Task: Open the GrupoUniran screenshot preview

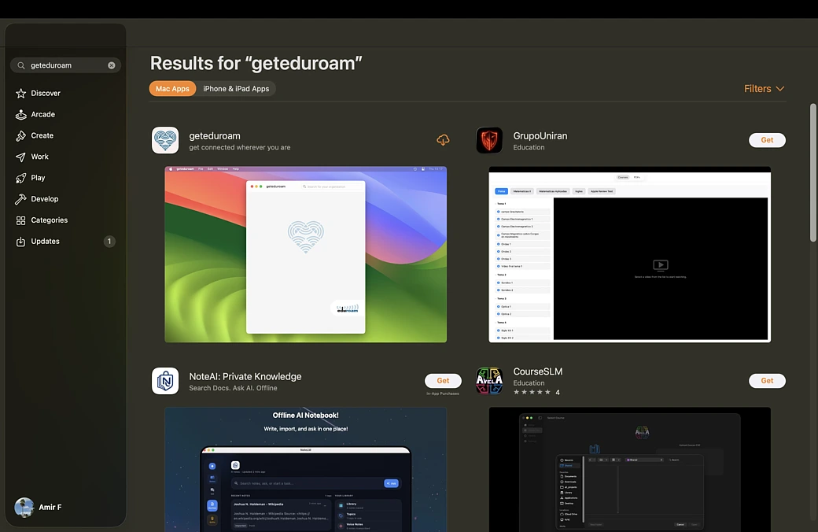Action: [x=630, y=254]
